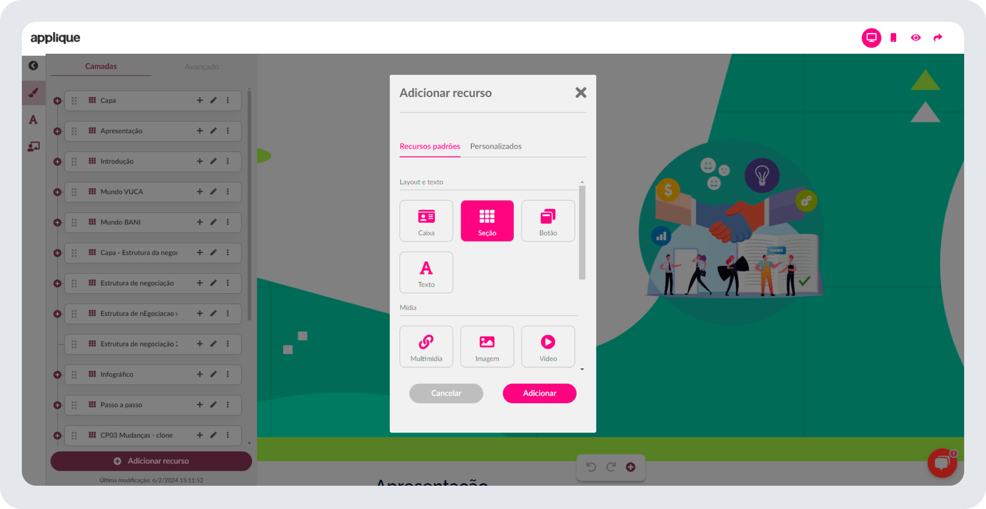The width and height of the screenshot is (986, 509).
Task: Choose the Imagem resource tile
Action: pyautogui.click(x=487, y=347)
